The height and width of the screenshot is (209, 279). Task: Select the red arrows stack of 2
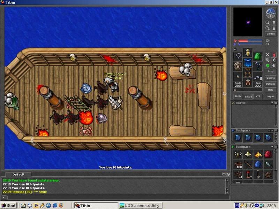(248, 175)
